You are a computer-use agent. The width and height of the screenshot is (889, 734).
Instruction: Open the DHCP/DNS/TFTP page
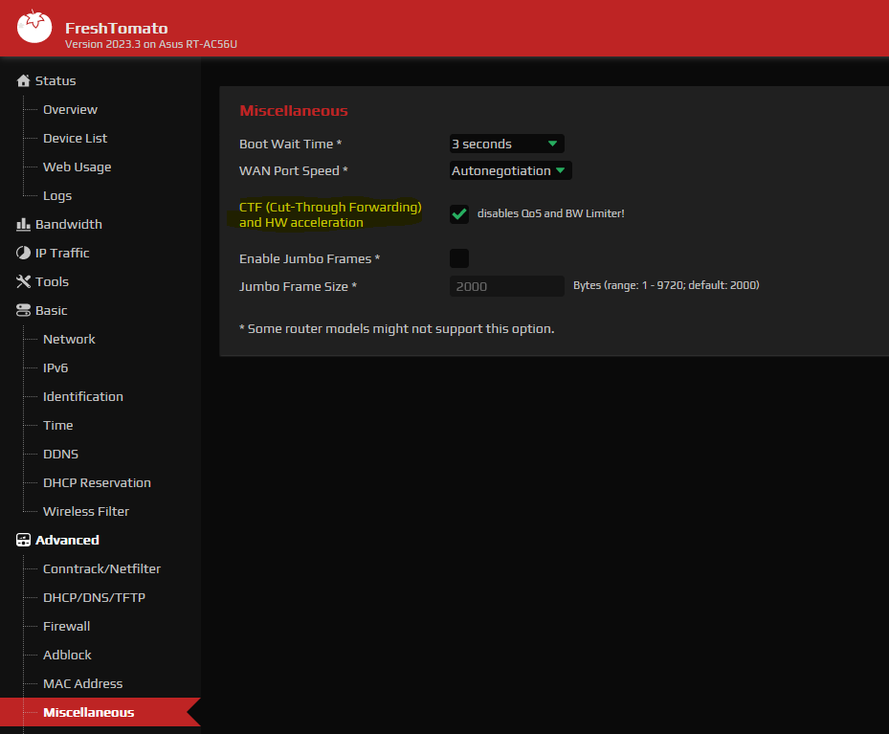[94, 597]
